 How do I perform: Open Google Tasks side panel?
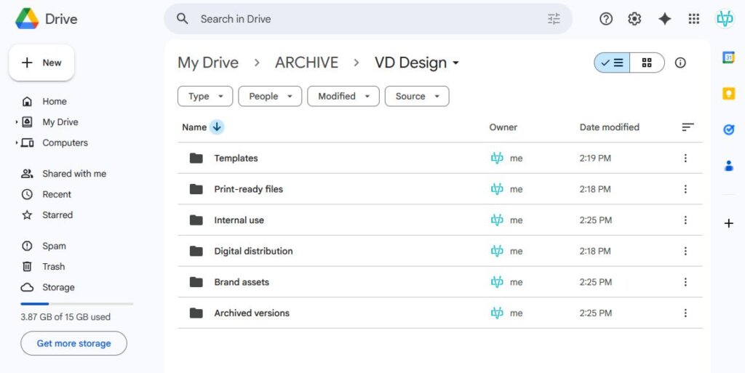point(728,129)
